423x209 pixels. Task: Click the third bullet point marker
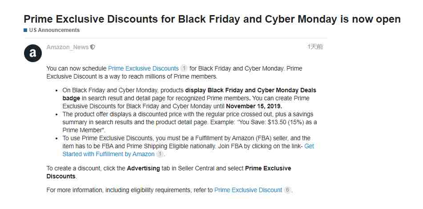(56, 138)
